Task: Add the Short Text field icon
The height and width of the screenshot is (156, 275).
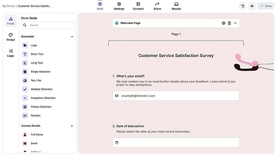Action: pos(25,54)
